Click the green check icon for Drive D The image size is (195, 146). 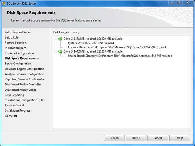(x=60, y=51)
